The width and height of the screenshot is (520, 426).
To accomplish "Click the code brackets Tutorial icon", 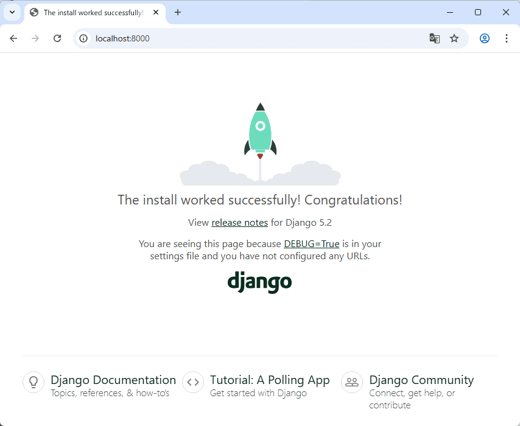I will (x=193, y=382).
